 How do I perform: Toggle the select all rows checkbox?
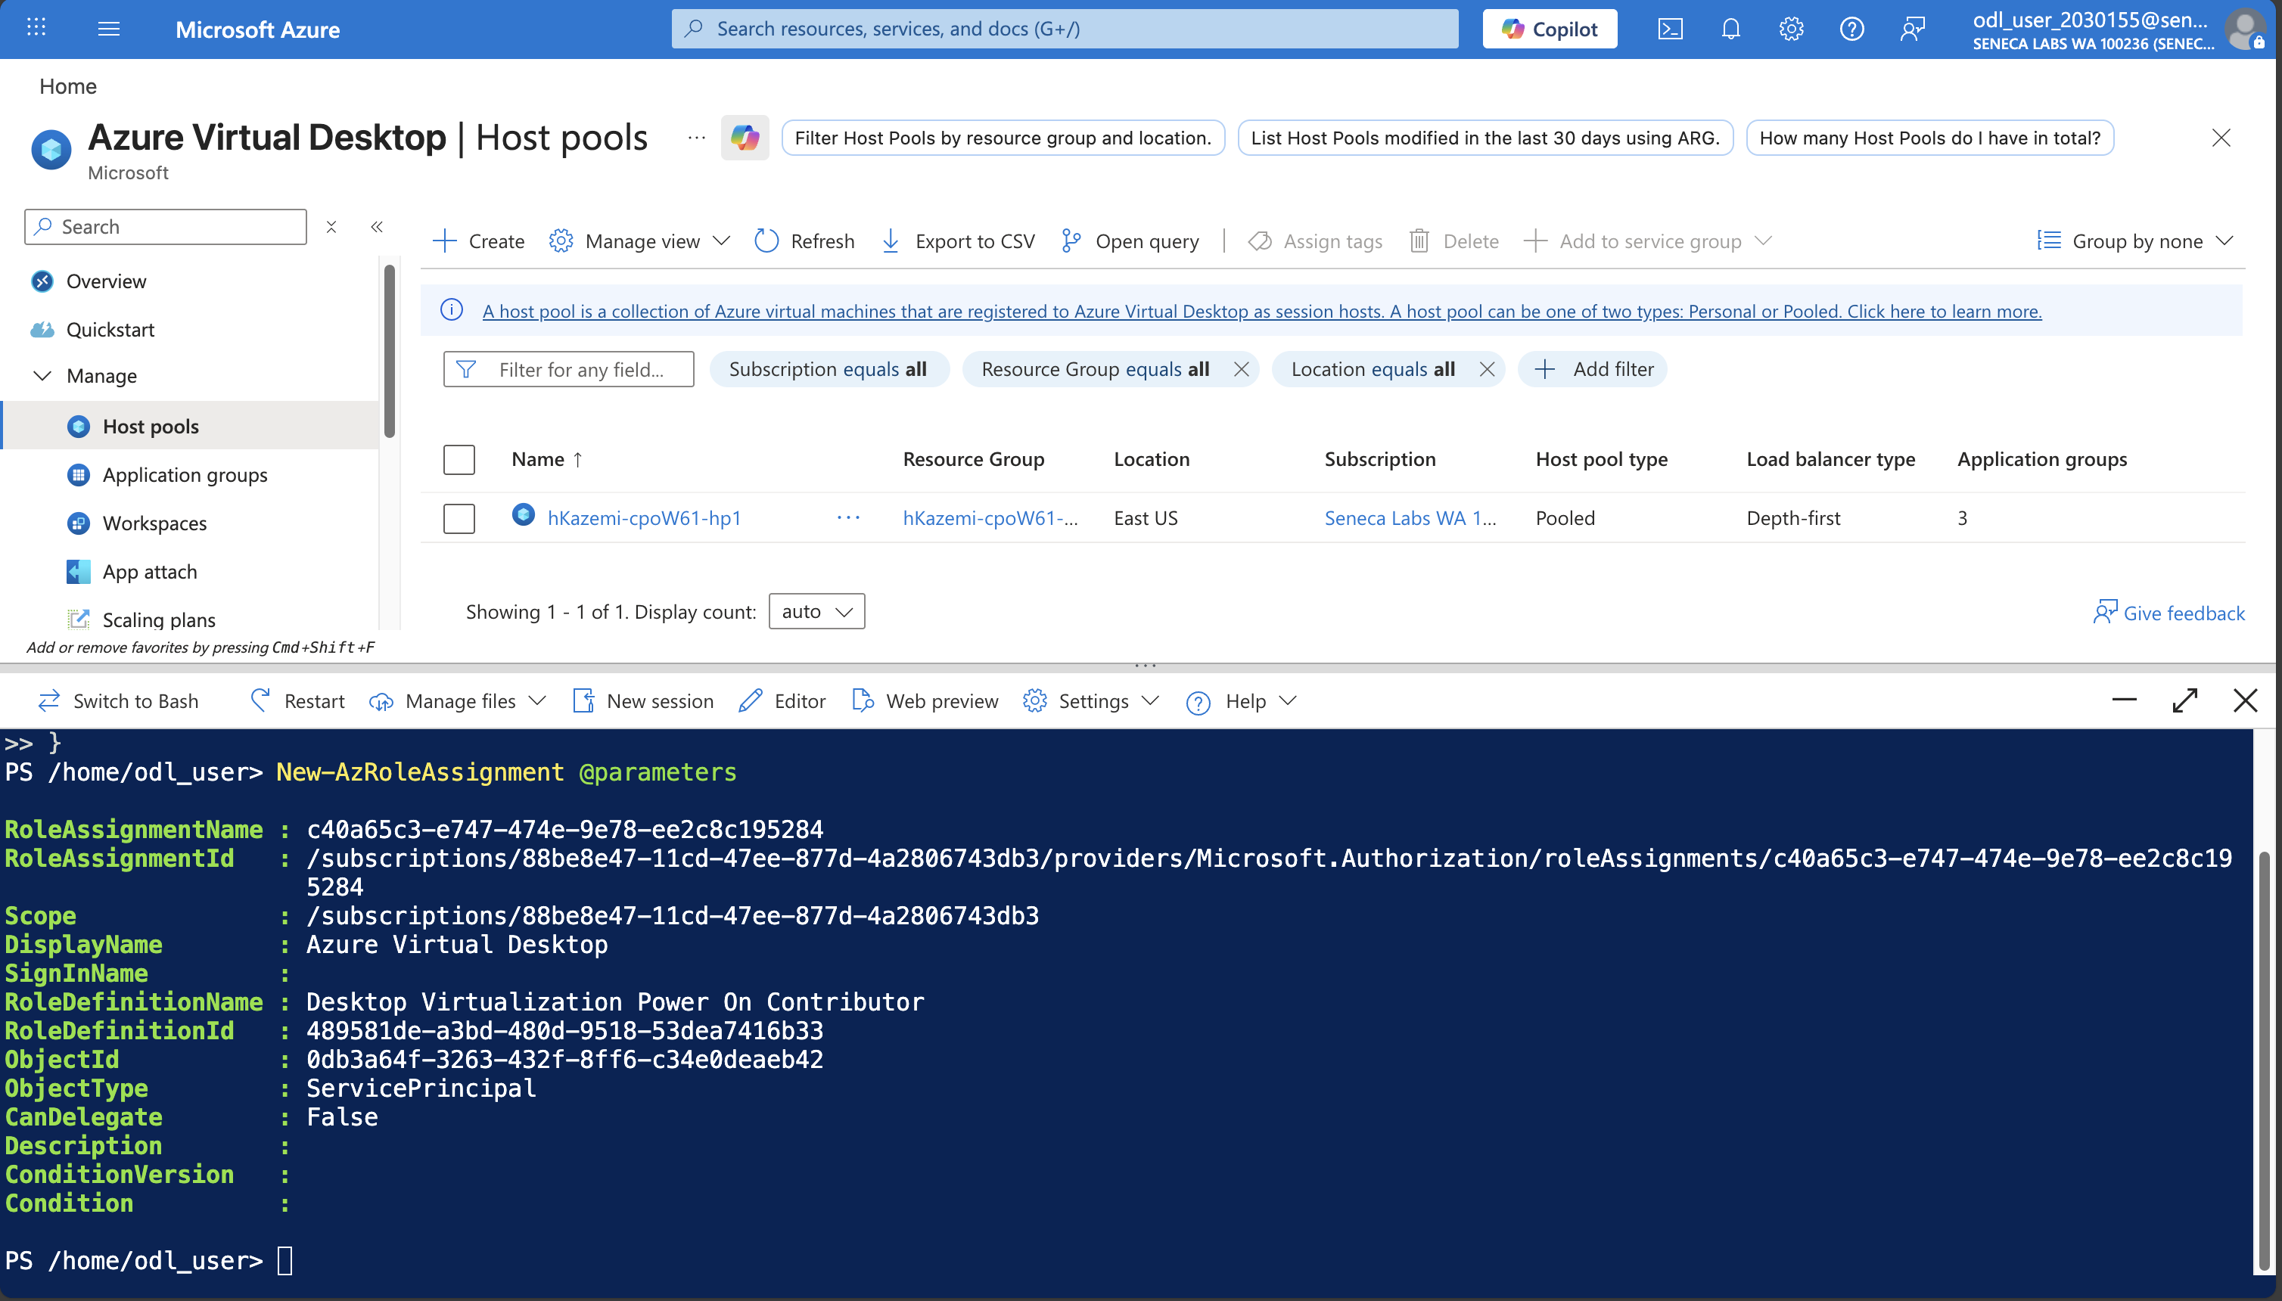459,459
